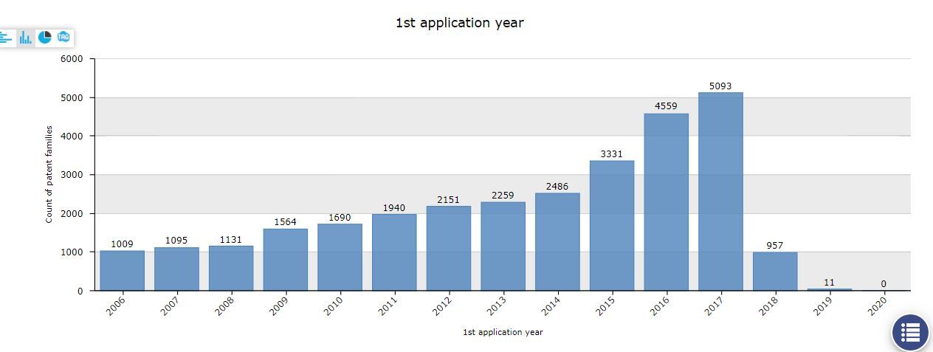Click the 2015 bar labeled 3331
The height and width of the screenshot is (352, 933).
click(611, 225)
